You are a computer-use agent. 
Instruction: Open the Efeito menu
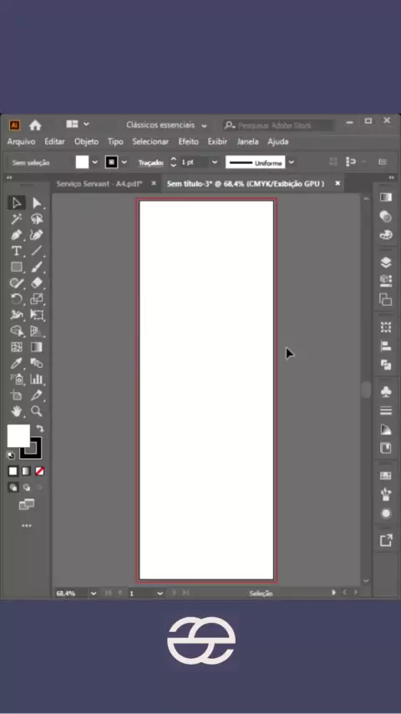pyautogui.click(x=188, y=141)
